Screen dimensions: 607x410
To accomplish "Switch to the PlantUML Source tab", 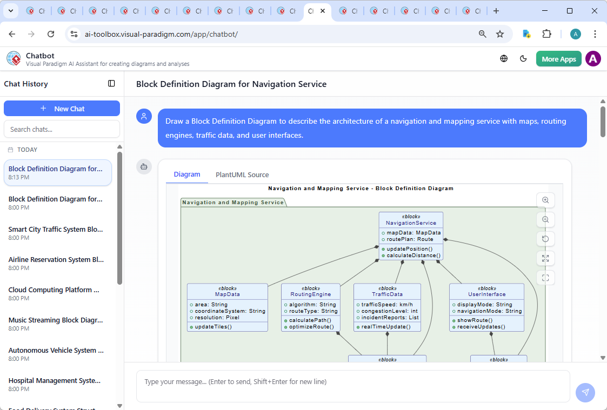I will coord(242,174).
